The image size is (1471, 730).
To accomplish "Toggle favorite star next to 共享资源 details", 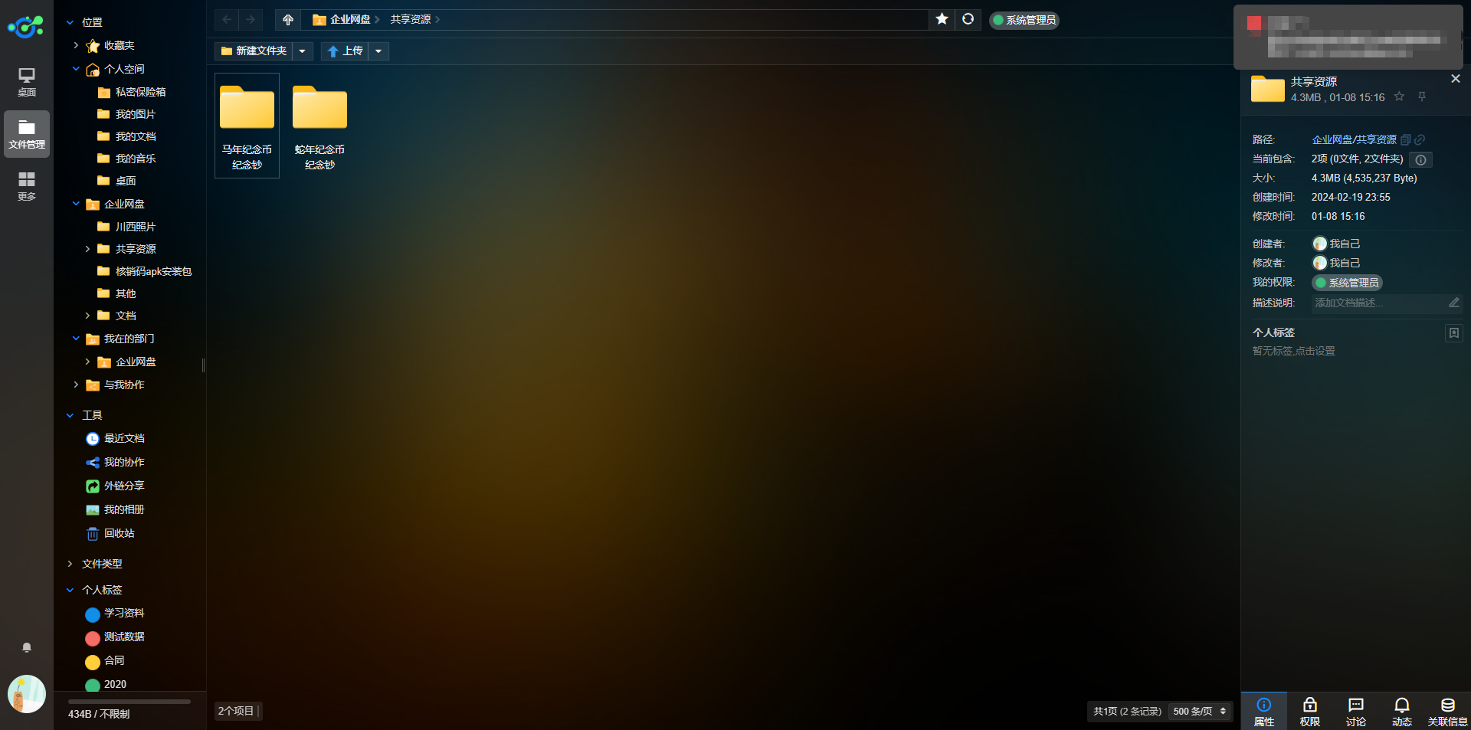I will point(1399,97).
